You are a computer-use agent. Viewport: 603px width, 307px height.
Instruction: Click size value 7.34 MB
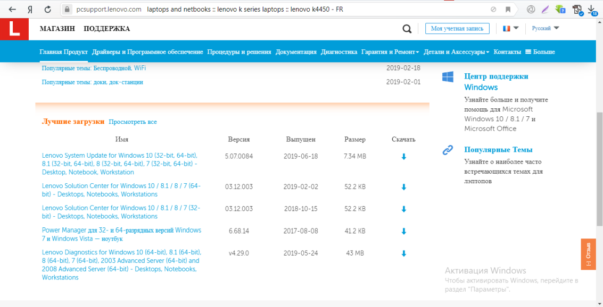click(x=355, y=156)
